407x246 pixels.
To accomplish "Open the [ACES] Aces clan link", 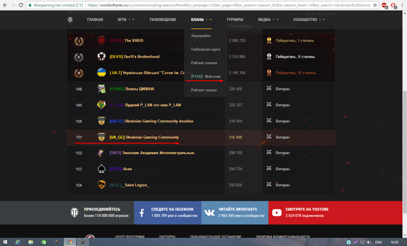I will 121,169.
